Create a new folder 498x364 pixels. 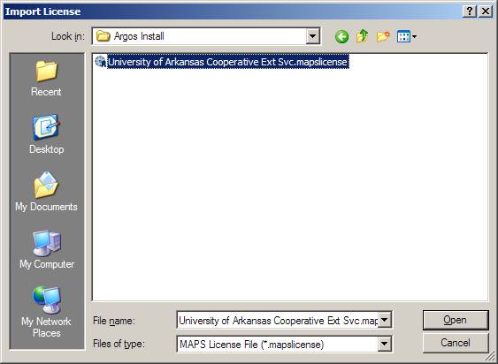point(383,36)
